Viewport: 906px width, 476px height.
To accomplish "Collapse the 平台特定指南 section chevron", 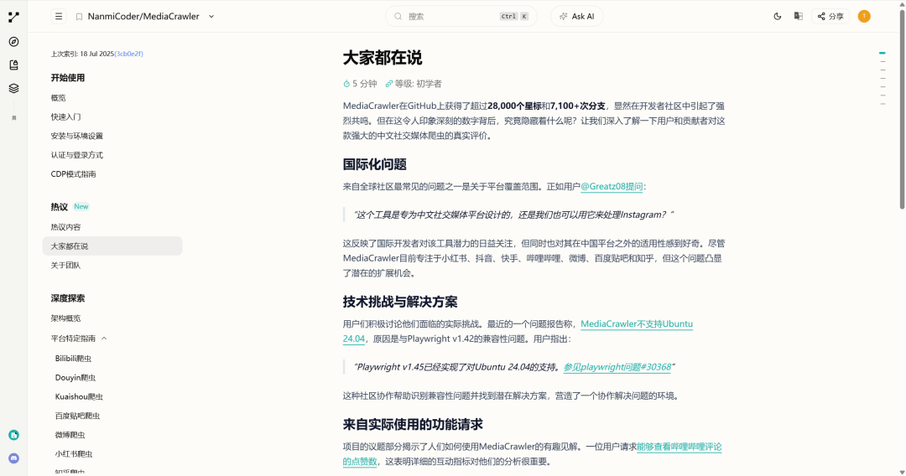I will click(104, 338).
